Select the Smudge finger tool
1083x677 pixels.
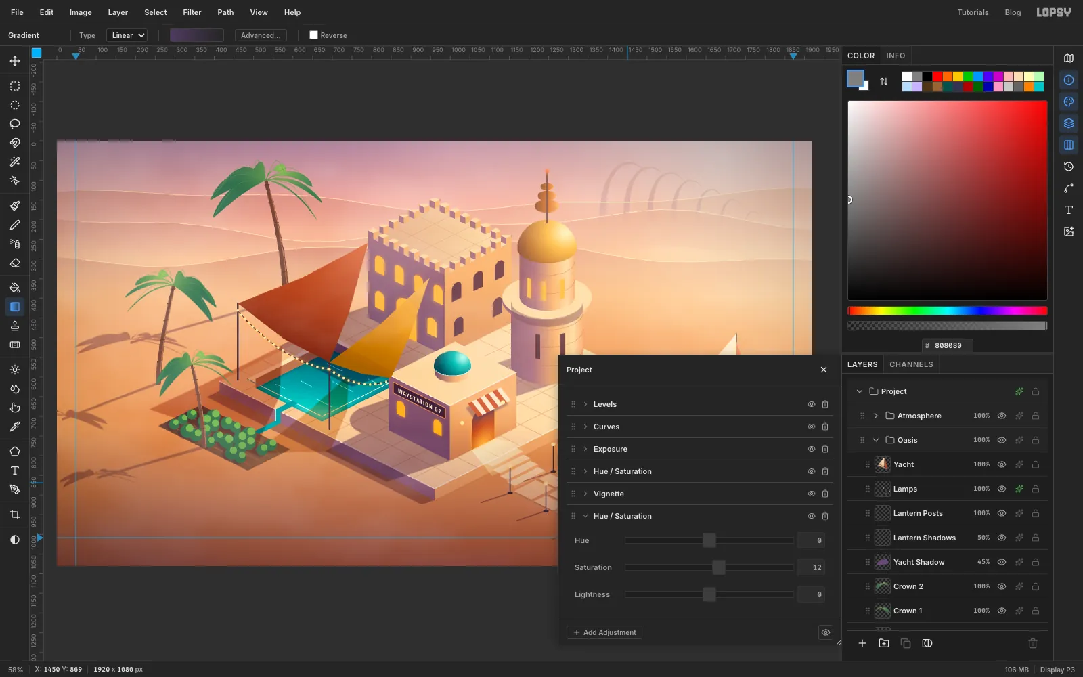coord(14,408)
